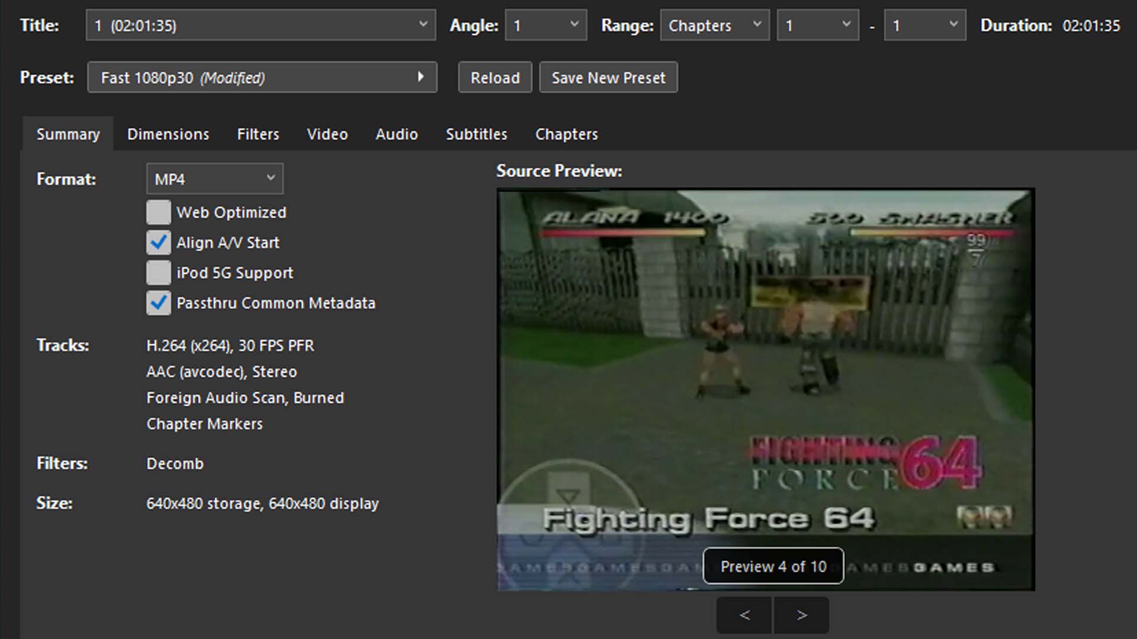Open the Title dropdown
This screenshot has height=639, width=1137.
click(x=261, y=25)
